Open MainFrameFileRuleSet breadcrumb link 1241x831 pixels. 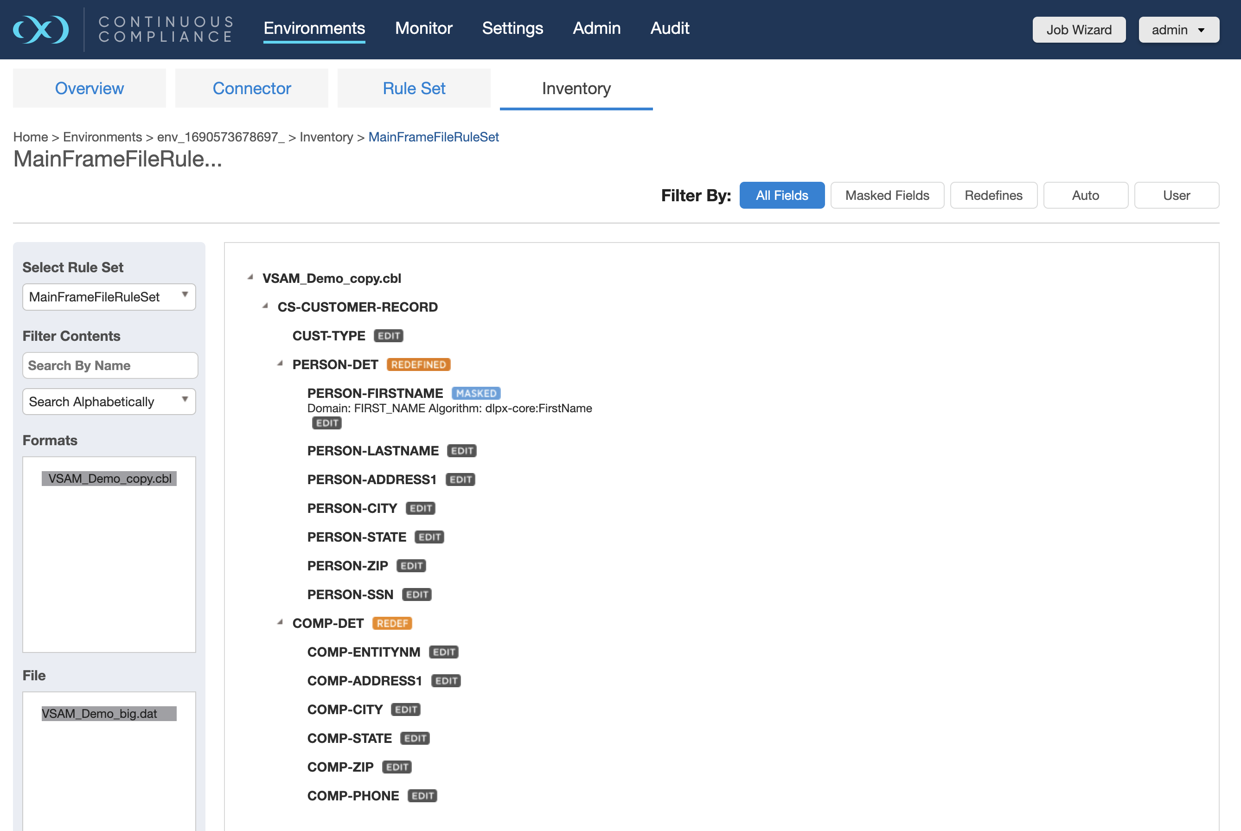(x=433, y=137)
